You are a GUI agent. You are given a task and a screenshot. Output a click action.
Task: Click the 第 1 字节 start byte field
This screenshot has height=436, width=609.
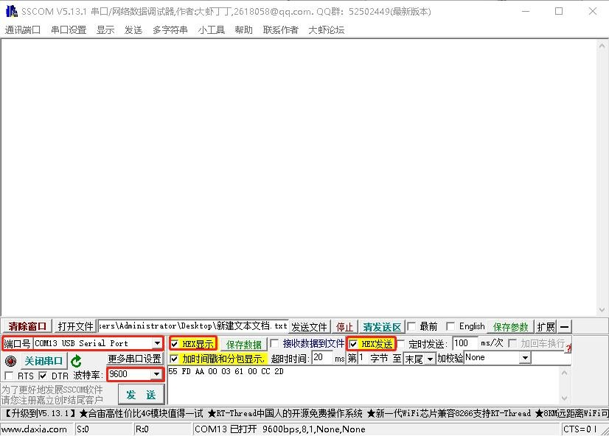coord(362,358)
